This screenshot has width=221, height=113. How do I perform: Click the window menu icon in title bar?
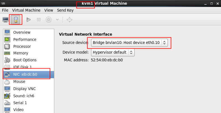[3, 3]
